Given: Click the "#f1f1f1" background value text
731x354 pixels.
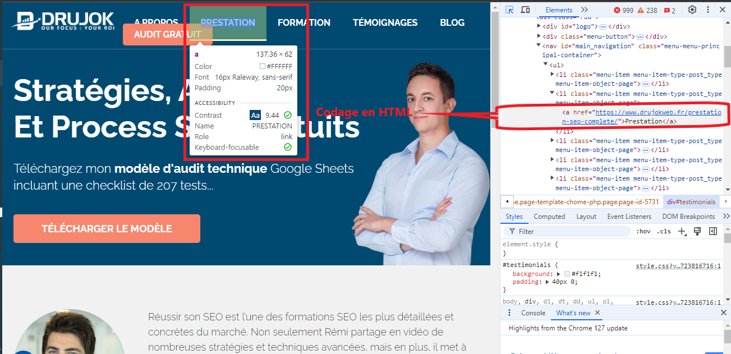Looking at the screenshot, I should tap(586, 274).
